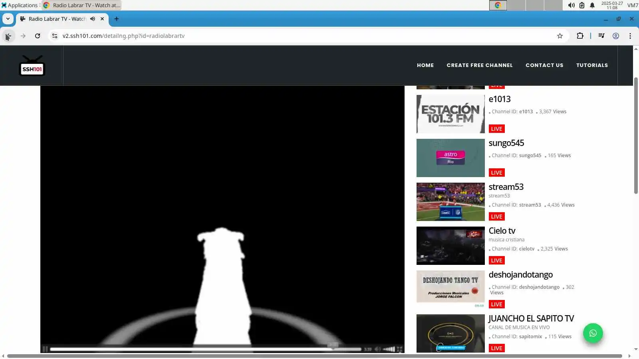639x359 pixels.
Task: Click the 'musica cristiana' description text
Action: [506, 240]
